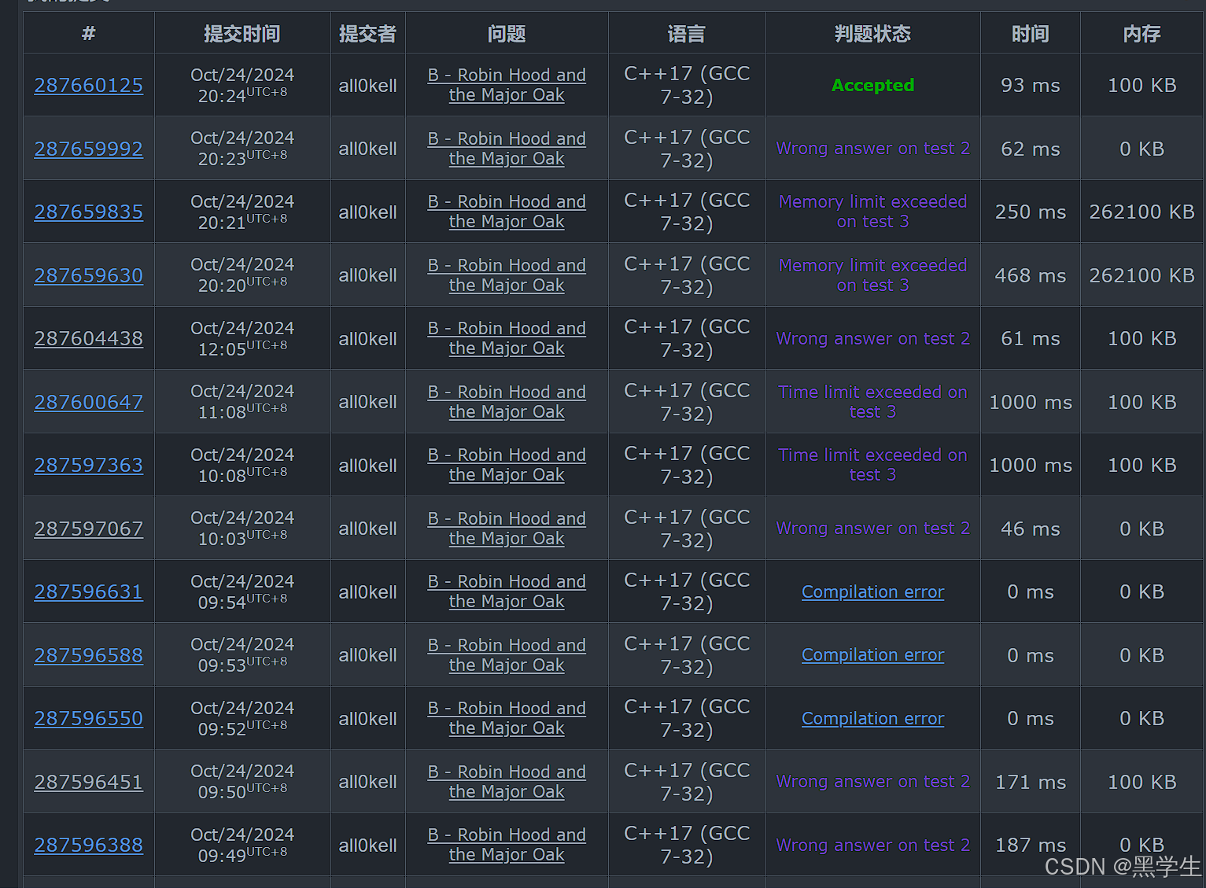1206x888 pixels.
Task: View Compilation error details of submission 287596588
Action: coord(872,654)
